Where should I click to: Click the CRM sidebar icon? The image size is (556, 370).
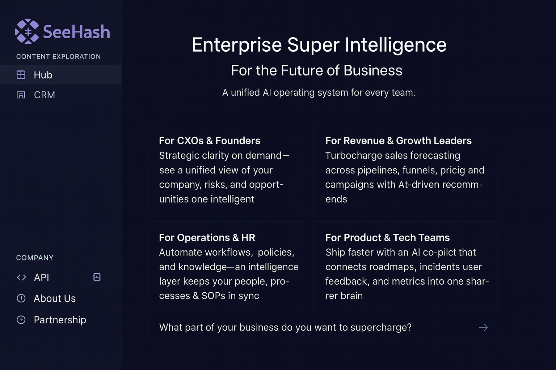(21, 95)
